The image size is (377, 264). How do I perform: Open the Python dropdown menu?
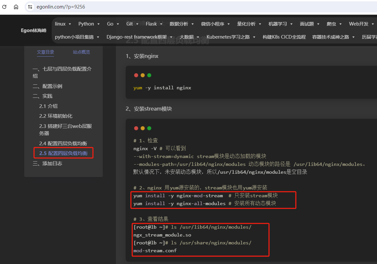(89, 24)
